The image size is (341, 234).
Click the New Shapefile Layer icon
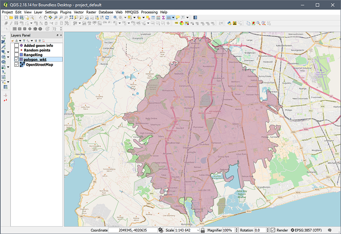[3, 82]
